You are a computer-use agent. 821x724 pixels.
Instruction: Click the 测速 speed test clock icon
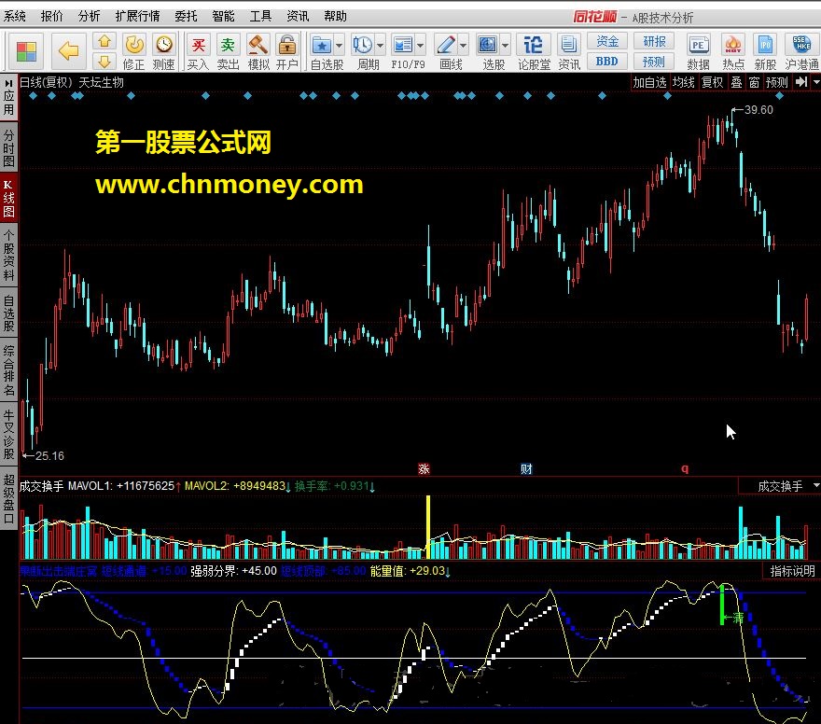164,45
